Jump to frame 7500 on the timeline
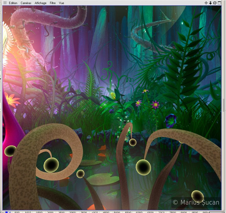This screenshot has height=213, width=226. click(172, 212)
